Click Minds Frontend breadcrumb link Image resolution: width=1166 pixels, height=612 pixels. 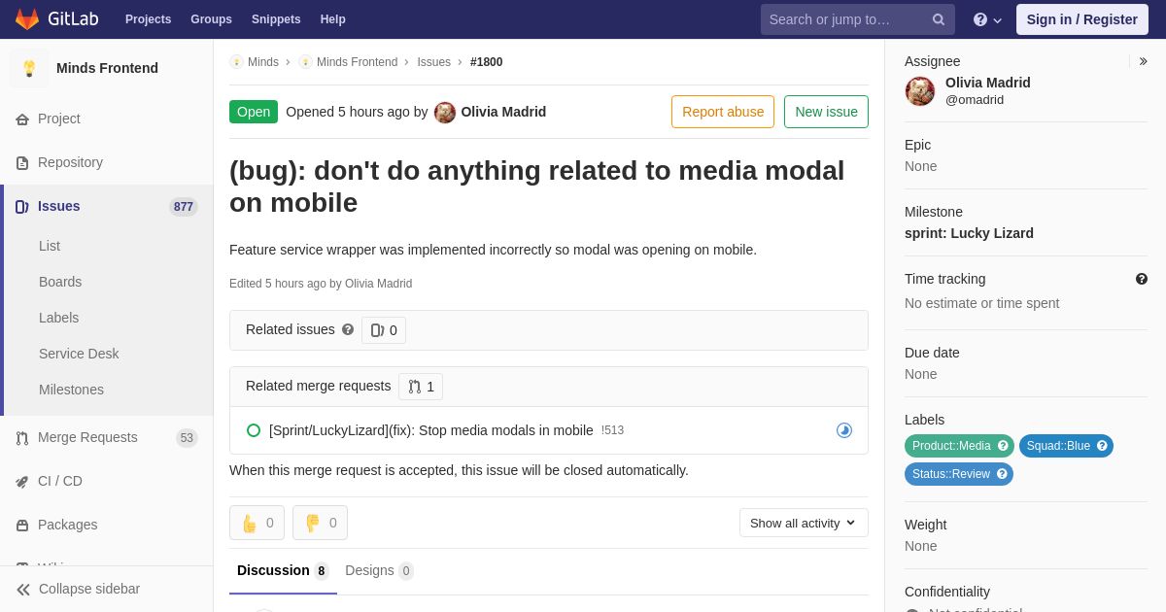357,62
